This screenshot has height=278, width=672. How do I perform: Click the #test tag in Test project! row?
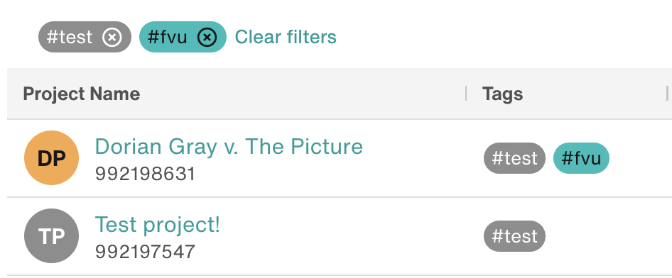click(x=514, y=236)
